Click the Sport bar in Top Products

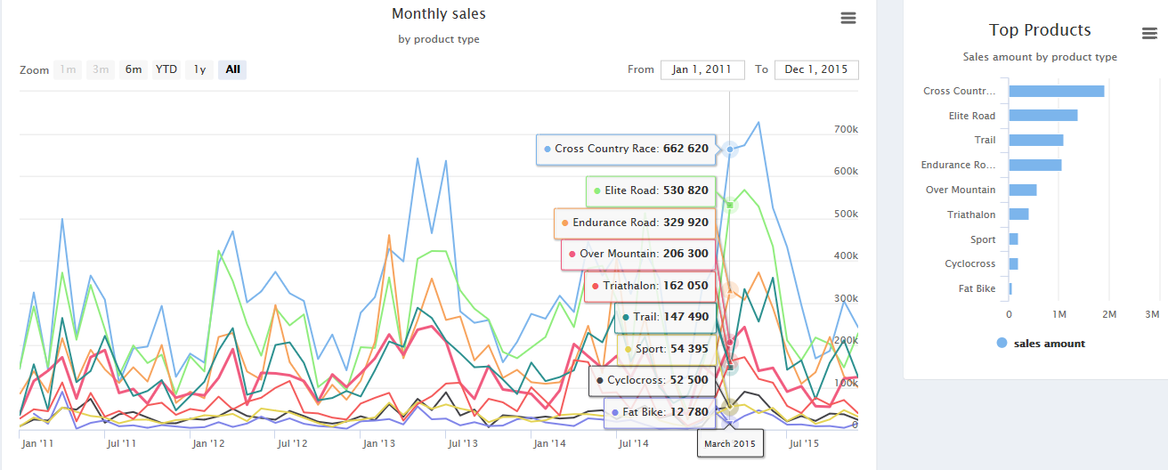[1013, 239]
